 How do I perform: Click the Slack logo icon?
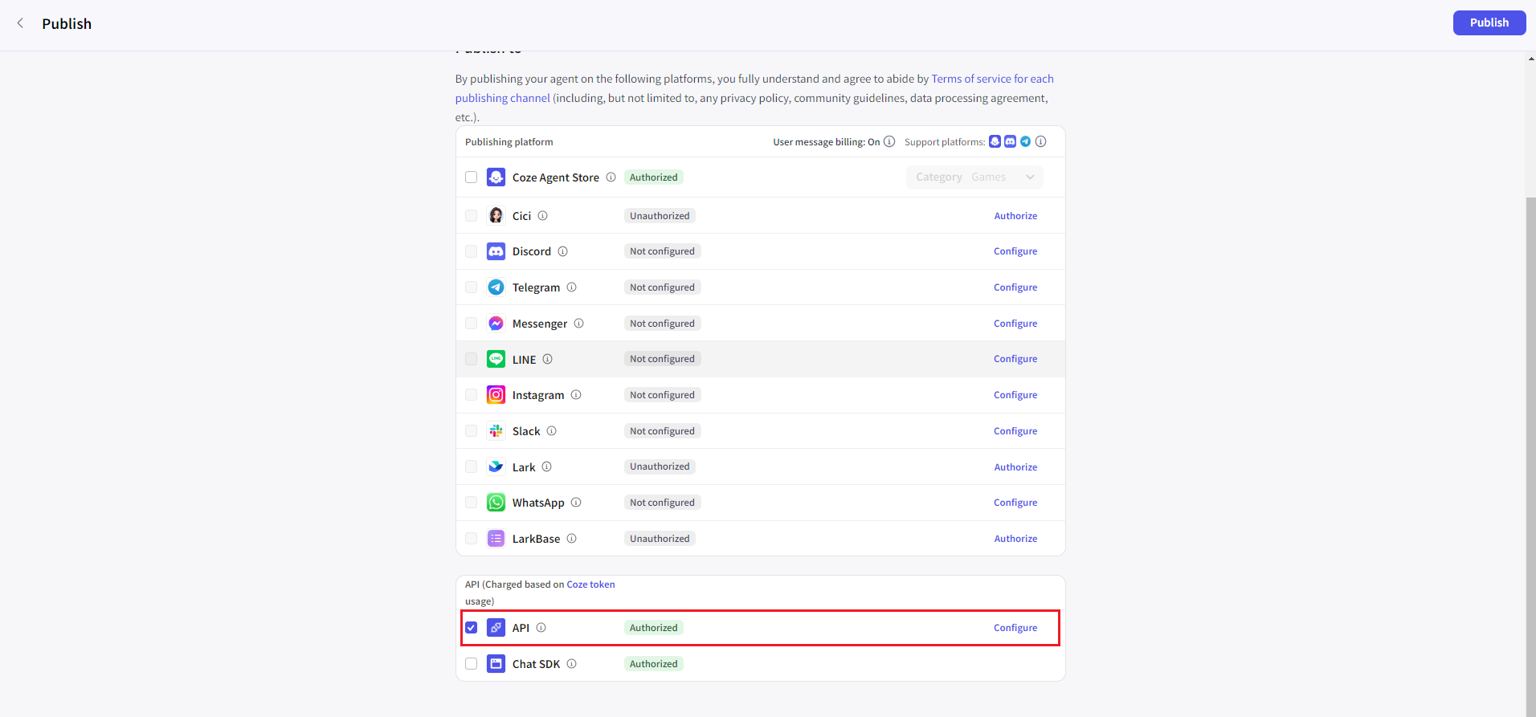(x=496, y=431)
